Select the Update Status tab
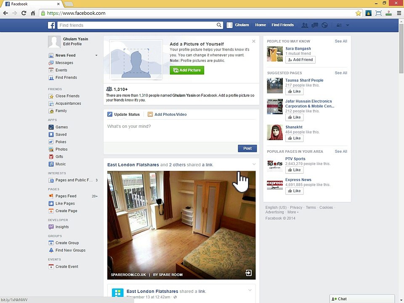 [124, 114]
